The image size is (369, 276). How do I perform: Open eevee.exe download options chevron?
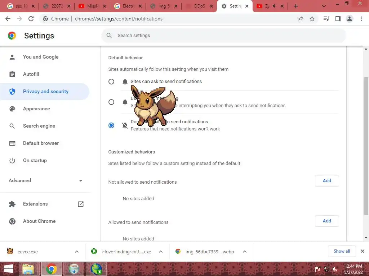[77, 252]
